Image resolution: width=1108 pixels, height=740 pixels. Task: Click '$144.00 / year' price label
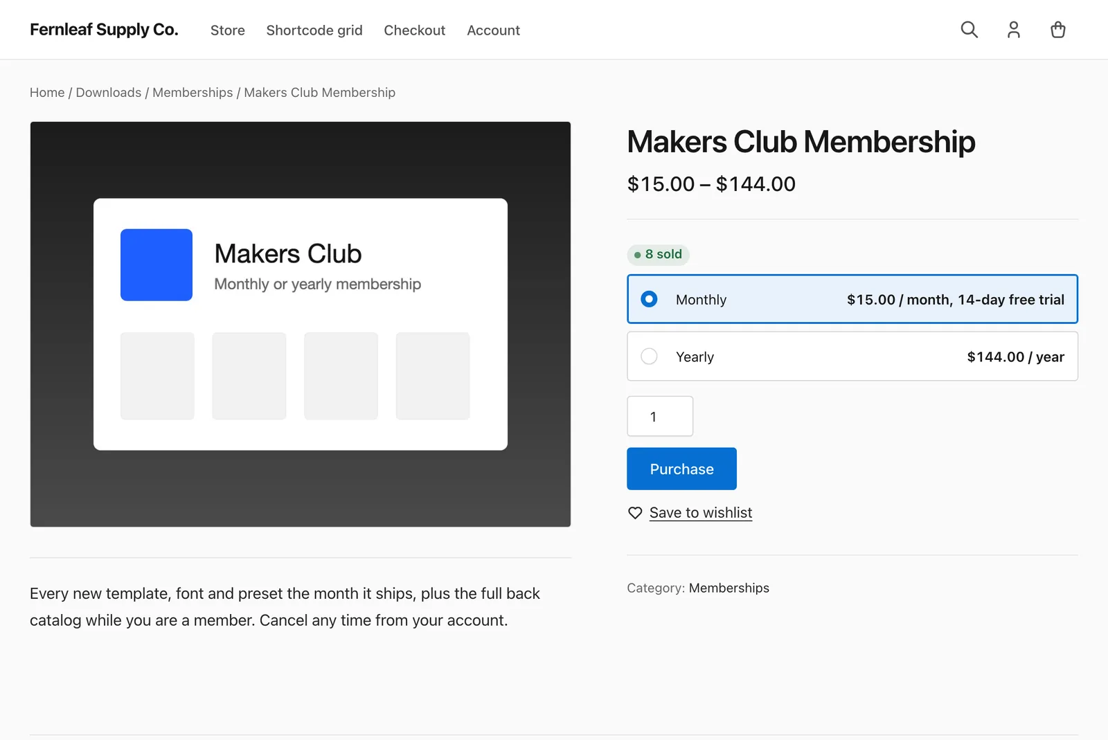point(1016,357)
